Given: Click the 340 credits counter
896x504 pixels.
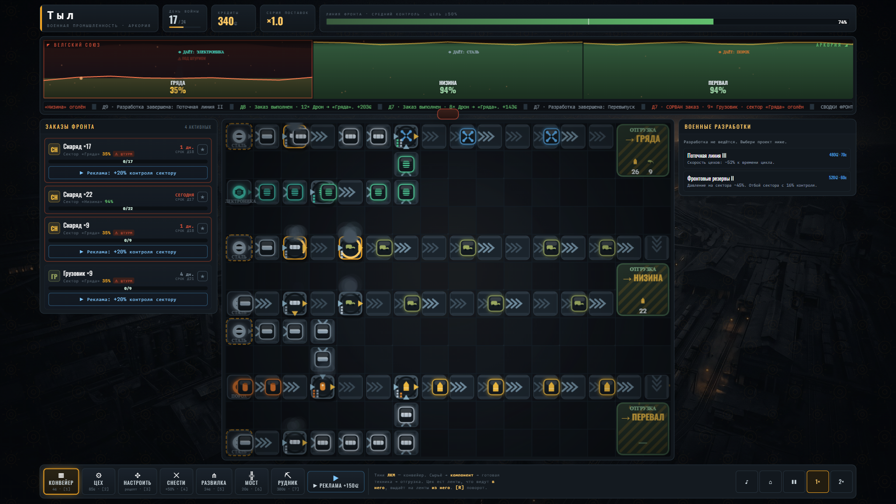Looking at the screenshot, I should click(233, 19).
